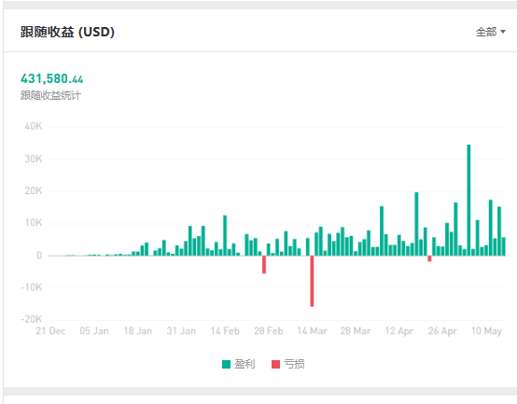Click the dropdown arrow next to 全部

(503, 32)
